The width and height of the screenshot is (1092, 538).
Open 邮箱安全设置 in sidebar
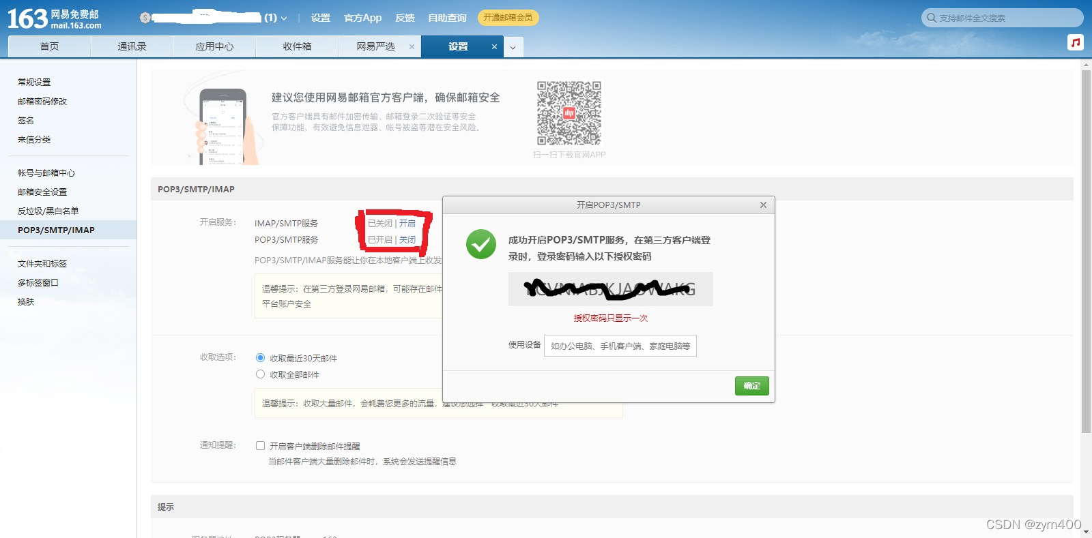tap(42, 192)
